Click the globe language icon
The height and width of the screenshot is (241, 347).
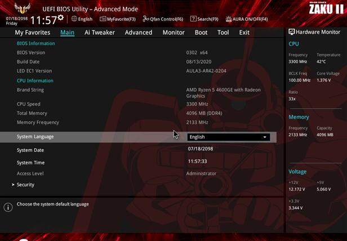(74, 19)
